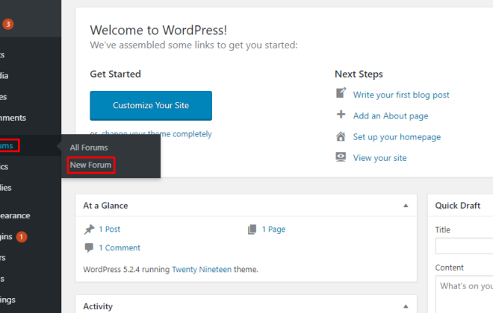Click the Plugins update badge showing 1
The height and width of the screenshot is (313, 493).
[x=22, y=237]
